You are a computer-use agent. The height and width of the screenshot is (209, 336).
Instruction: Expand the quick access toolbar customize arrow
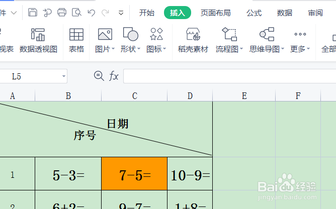[x=121, y=13]
